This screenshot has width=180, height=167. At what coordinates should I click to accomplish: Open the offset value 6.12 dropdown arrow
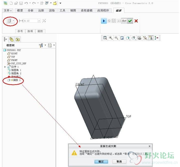coord(39,21)
